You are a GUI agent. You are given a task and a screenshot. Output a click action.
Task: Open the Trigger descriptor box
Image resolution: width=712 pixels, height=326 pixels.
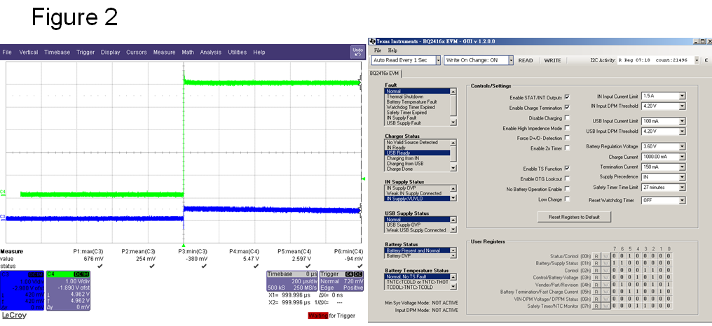[342, 281]
